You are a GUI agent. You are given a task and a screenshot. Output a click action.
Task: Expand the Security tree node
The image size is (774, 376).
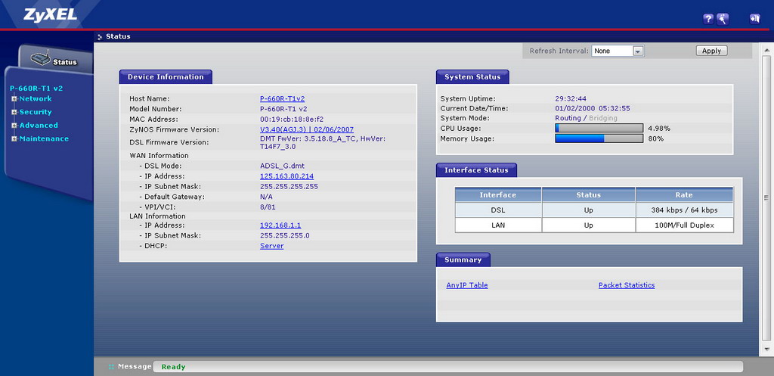(14, 112)
